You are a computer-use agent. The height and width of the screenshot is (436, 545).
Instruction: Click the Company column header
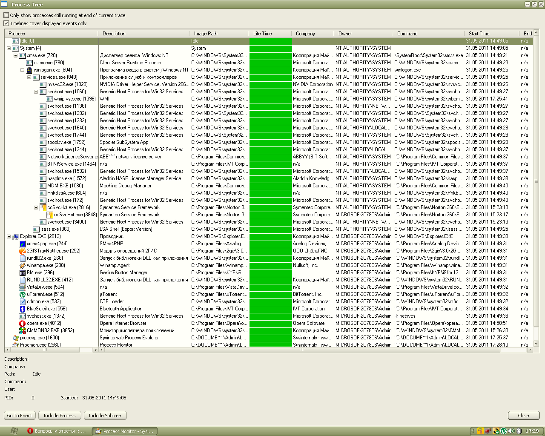click(313, 34)
